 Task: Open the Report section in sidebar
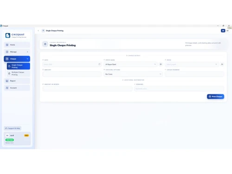click(x=17, y=81)
